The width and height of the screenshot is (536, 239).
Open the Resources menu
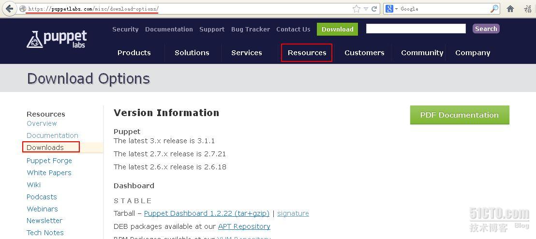pos(307,53)
